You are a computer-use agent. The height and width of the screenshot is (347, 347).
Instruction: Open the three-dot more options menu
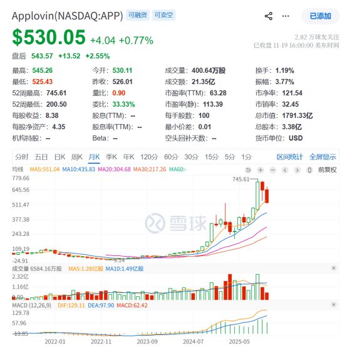click(x=286, y=16)
